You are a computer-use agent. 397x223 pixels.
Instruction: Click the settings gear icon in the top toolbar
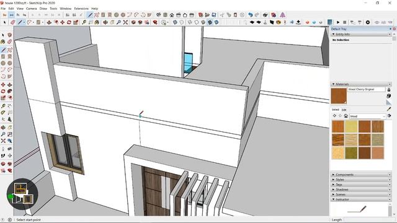click(x=368, y=22)
